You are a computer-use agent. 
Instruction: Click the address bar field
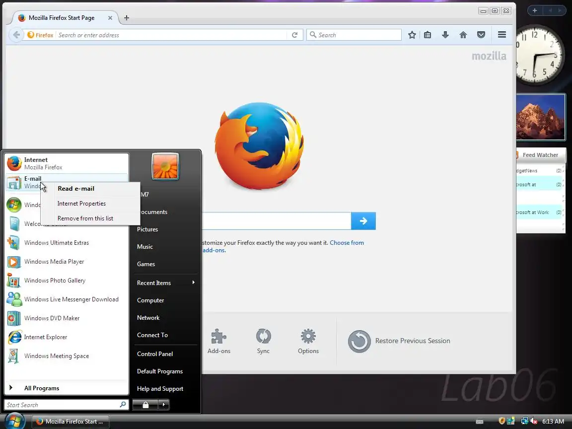[171, 35]
